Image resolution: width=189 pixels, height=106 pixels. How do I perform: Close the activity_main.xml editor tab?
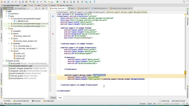[66, 9]
